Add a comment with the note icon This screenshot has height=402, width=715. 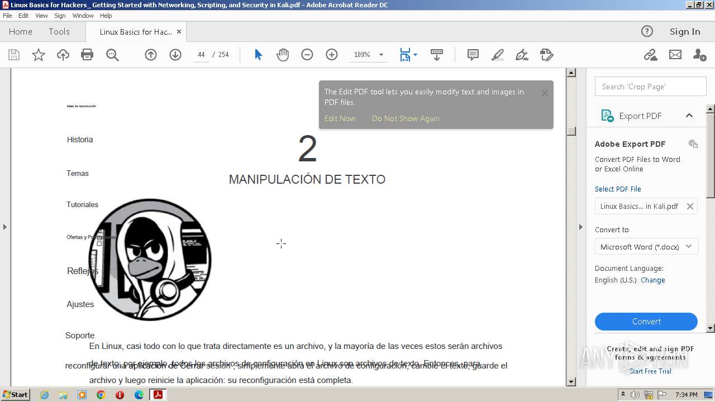click(x=473, y=55)
